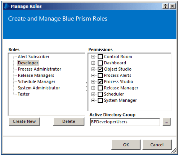
Task: Expand the Object Studio permission node
Action: (x=93, y=69)
